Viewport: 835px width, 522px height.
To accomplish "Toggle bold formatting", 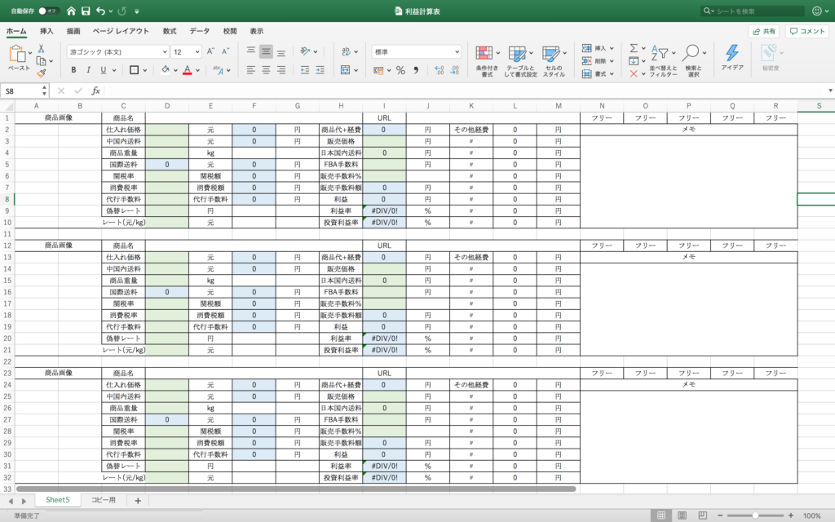I will point(73,70).
